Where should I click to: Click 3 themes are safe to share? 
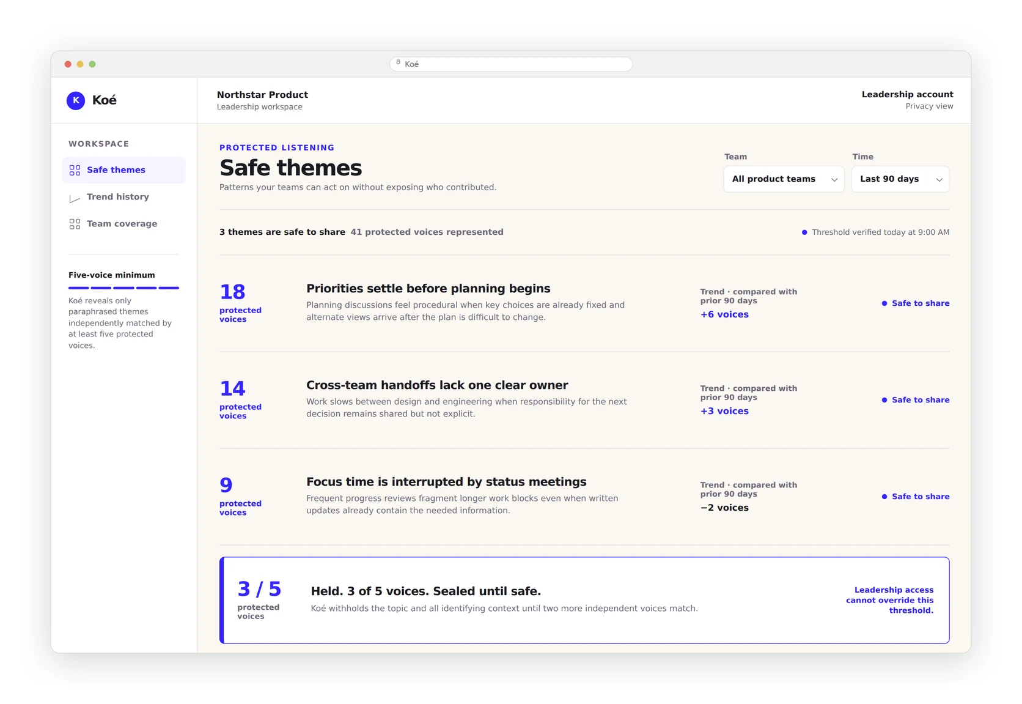point(282,232)
